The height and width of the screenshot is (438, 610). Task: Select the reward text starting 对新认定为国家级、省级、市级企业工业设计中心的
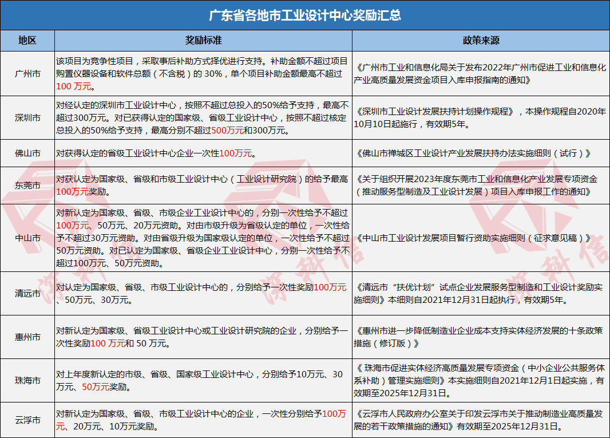(x=203, y=238)
